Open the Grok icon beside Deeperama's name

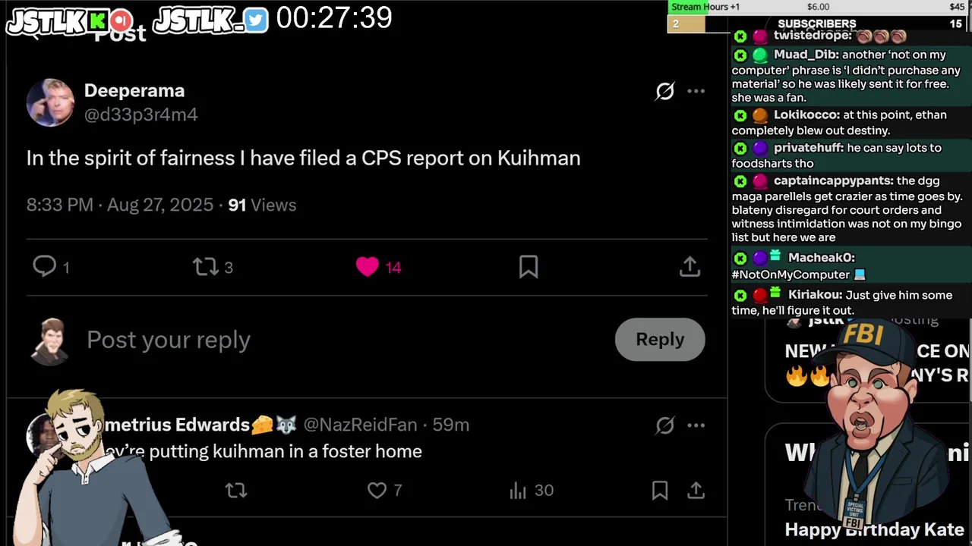point(665,91)
